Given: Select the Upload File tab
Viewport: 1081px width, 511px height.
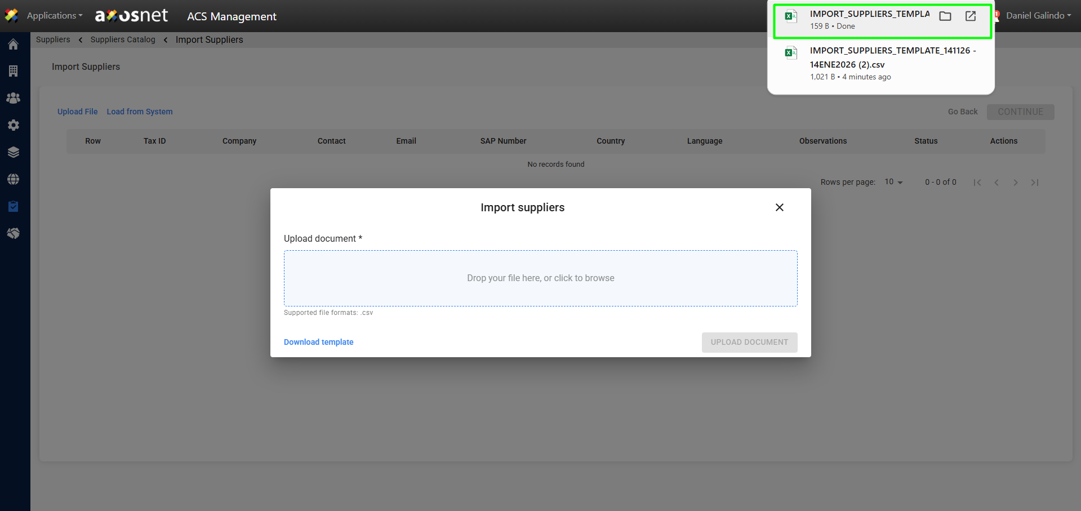Looking at the screenshot, I should point(77,112).
